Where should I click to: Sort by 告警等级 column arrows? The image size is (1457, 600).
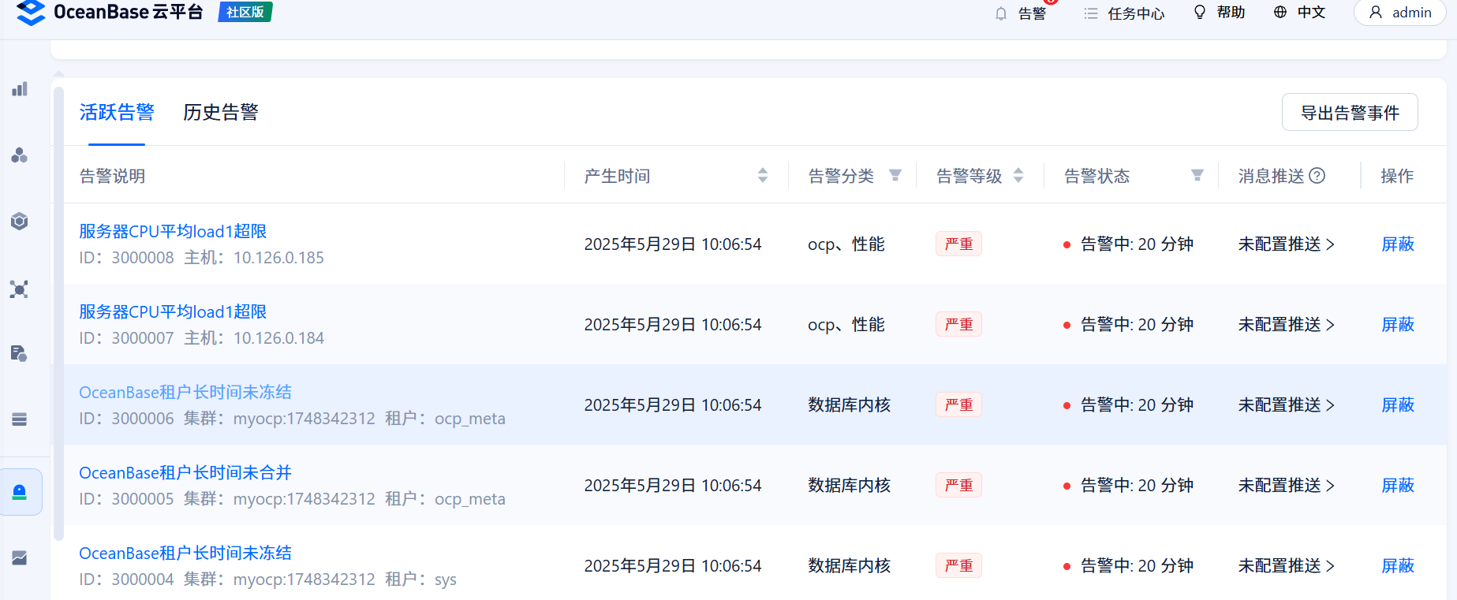tap(1018, 175)
